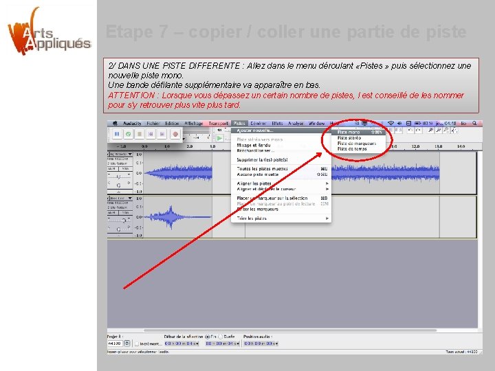The width and height of the screenshot is (495, 371).
Task: Open the Audacity application menu
Action: tap(132, 124)
